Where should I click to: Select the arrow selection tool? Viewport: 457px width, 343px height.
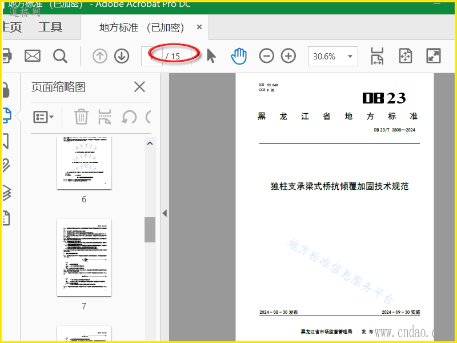211,55
